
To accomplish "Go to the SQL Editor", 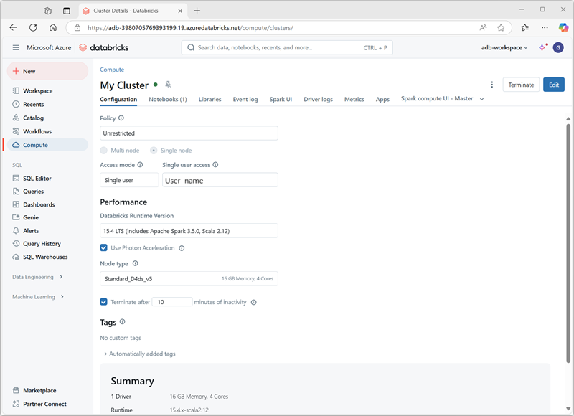I will [x=38, y=178].
